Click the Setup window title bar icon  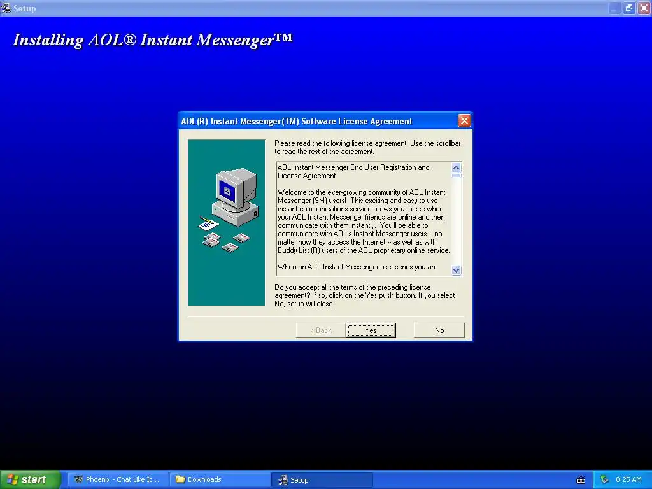click(6, 8)
